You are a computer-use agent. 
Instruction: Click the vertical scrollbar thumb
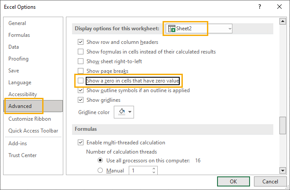[x=283, y=125]
